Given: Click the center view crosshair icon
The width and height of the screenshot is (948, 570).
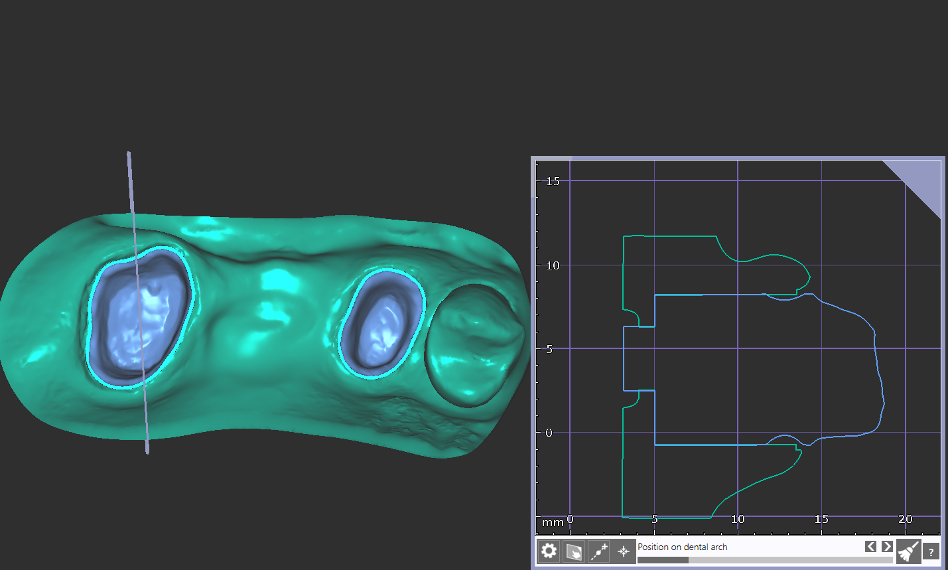Looking at the screenshot, I should point(624,551).
